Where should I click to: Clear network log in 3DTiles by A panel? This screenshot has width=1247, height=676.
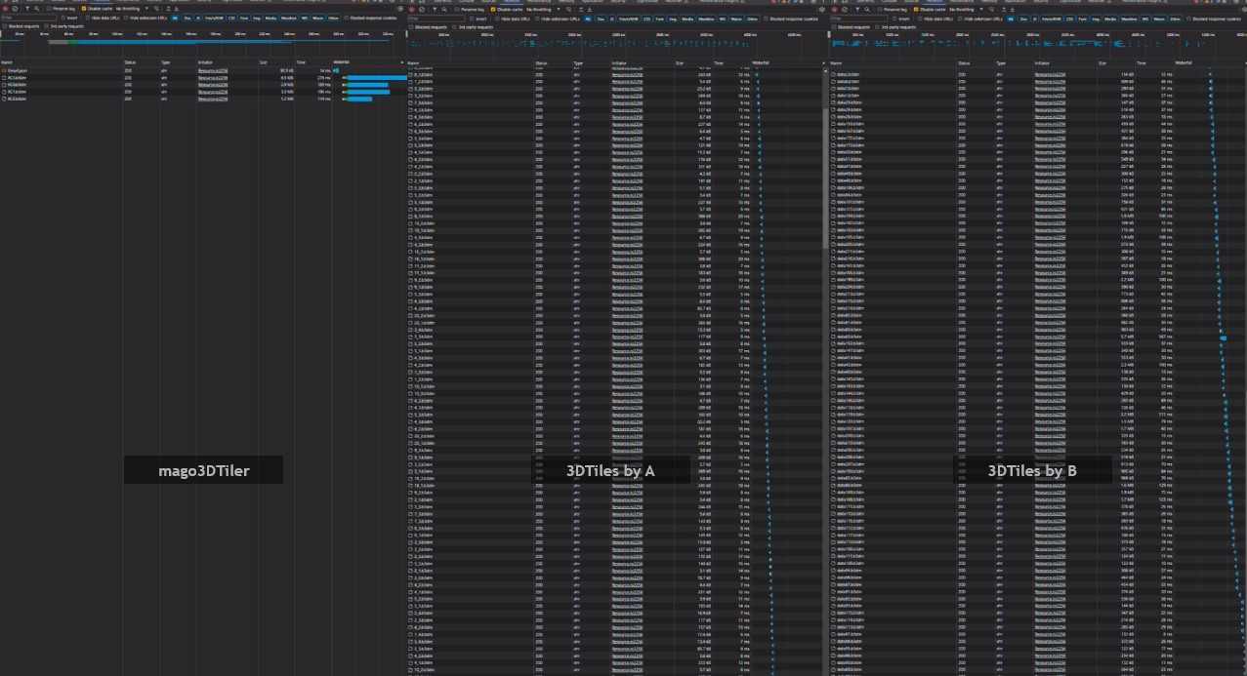click(422, 10)
